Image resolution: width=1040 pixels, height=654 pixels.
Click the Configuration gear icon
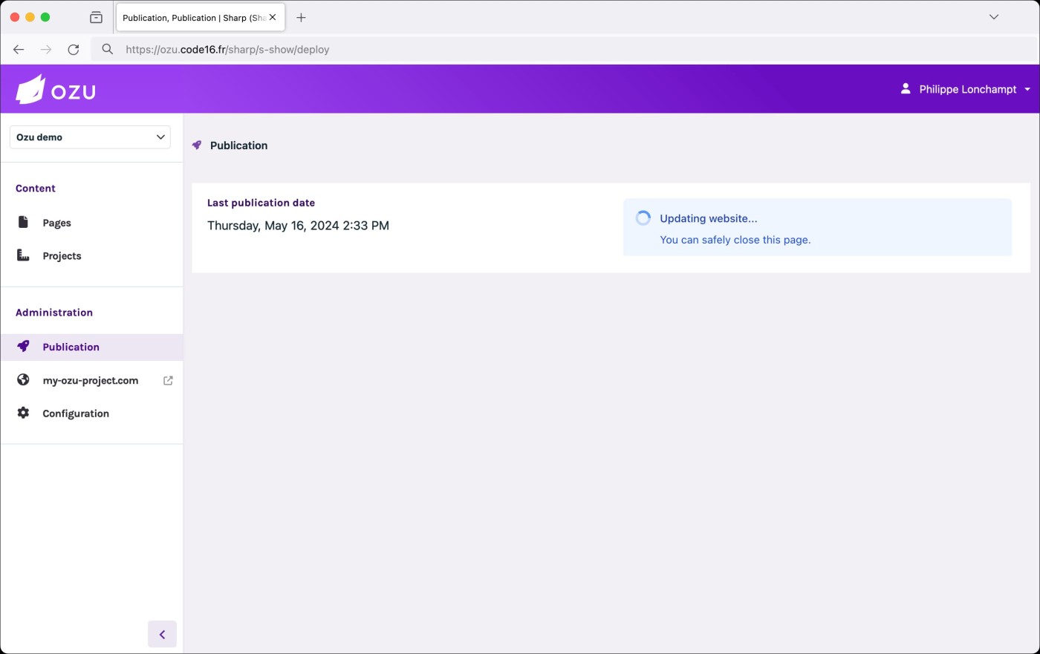click(23, 413)
